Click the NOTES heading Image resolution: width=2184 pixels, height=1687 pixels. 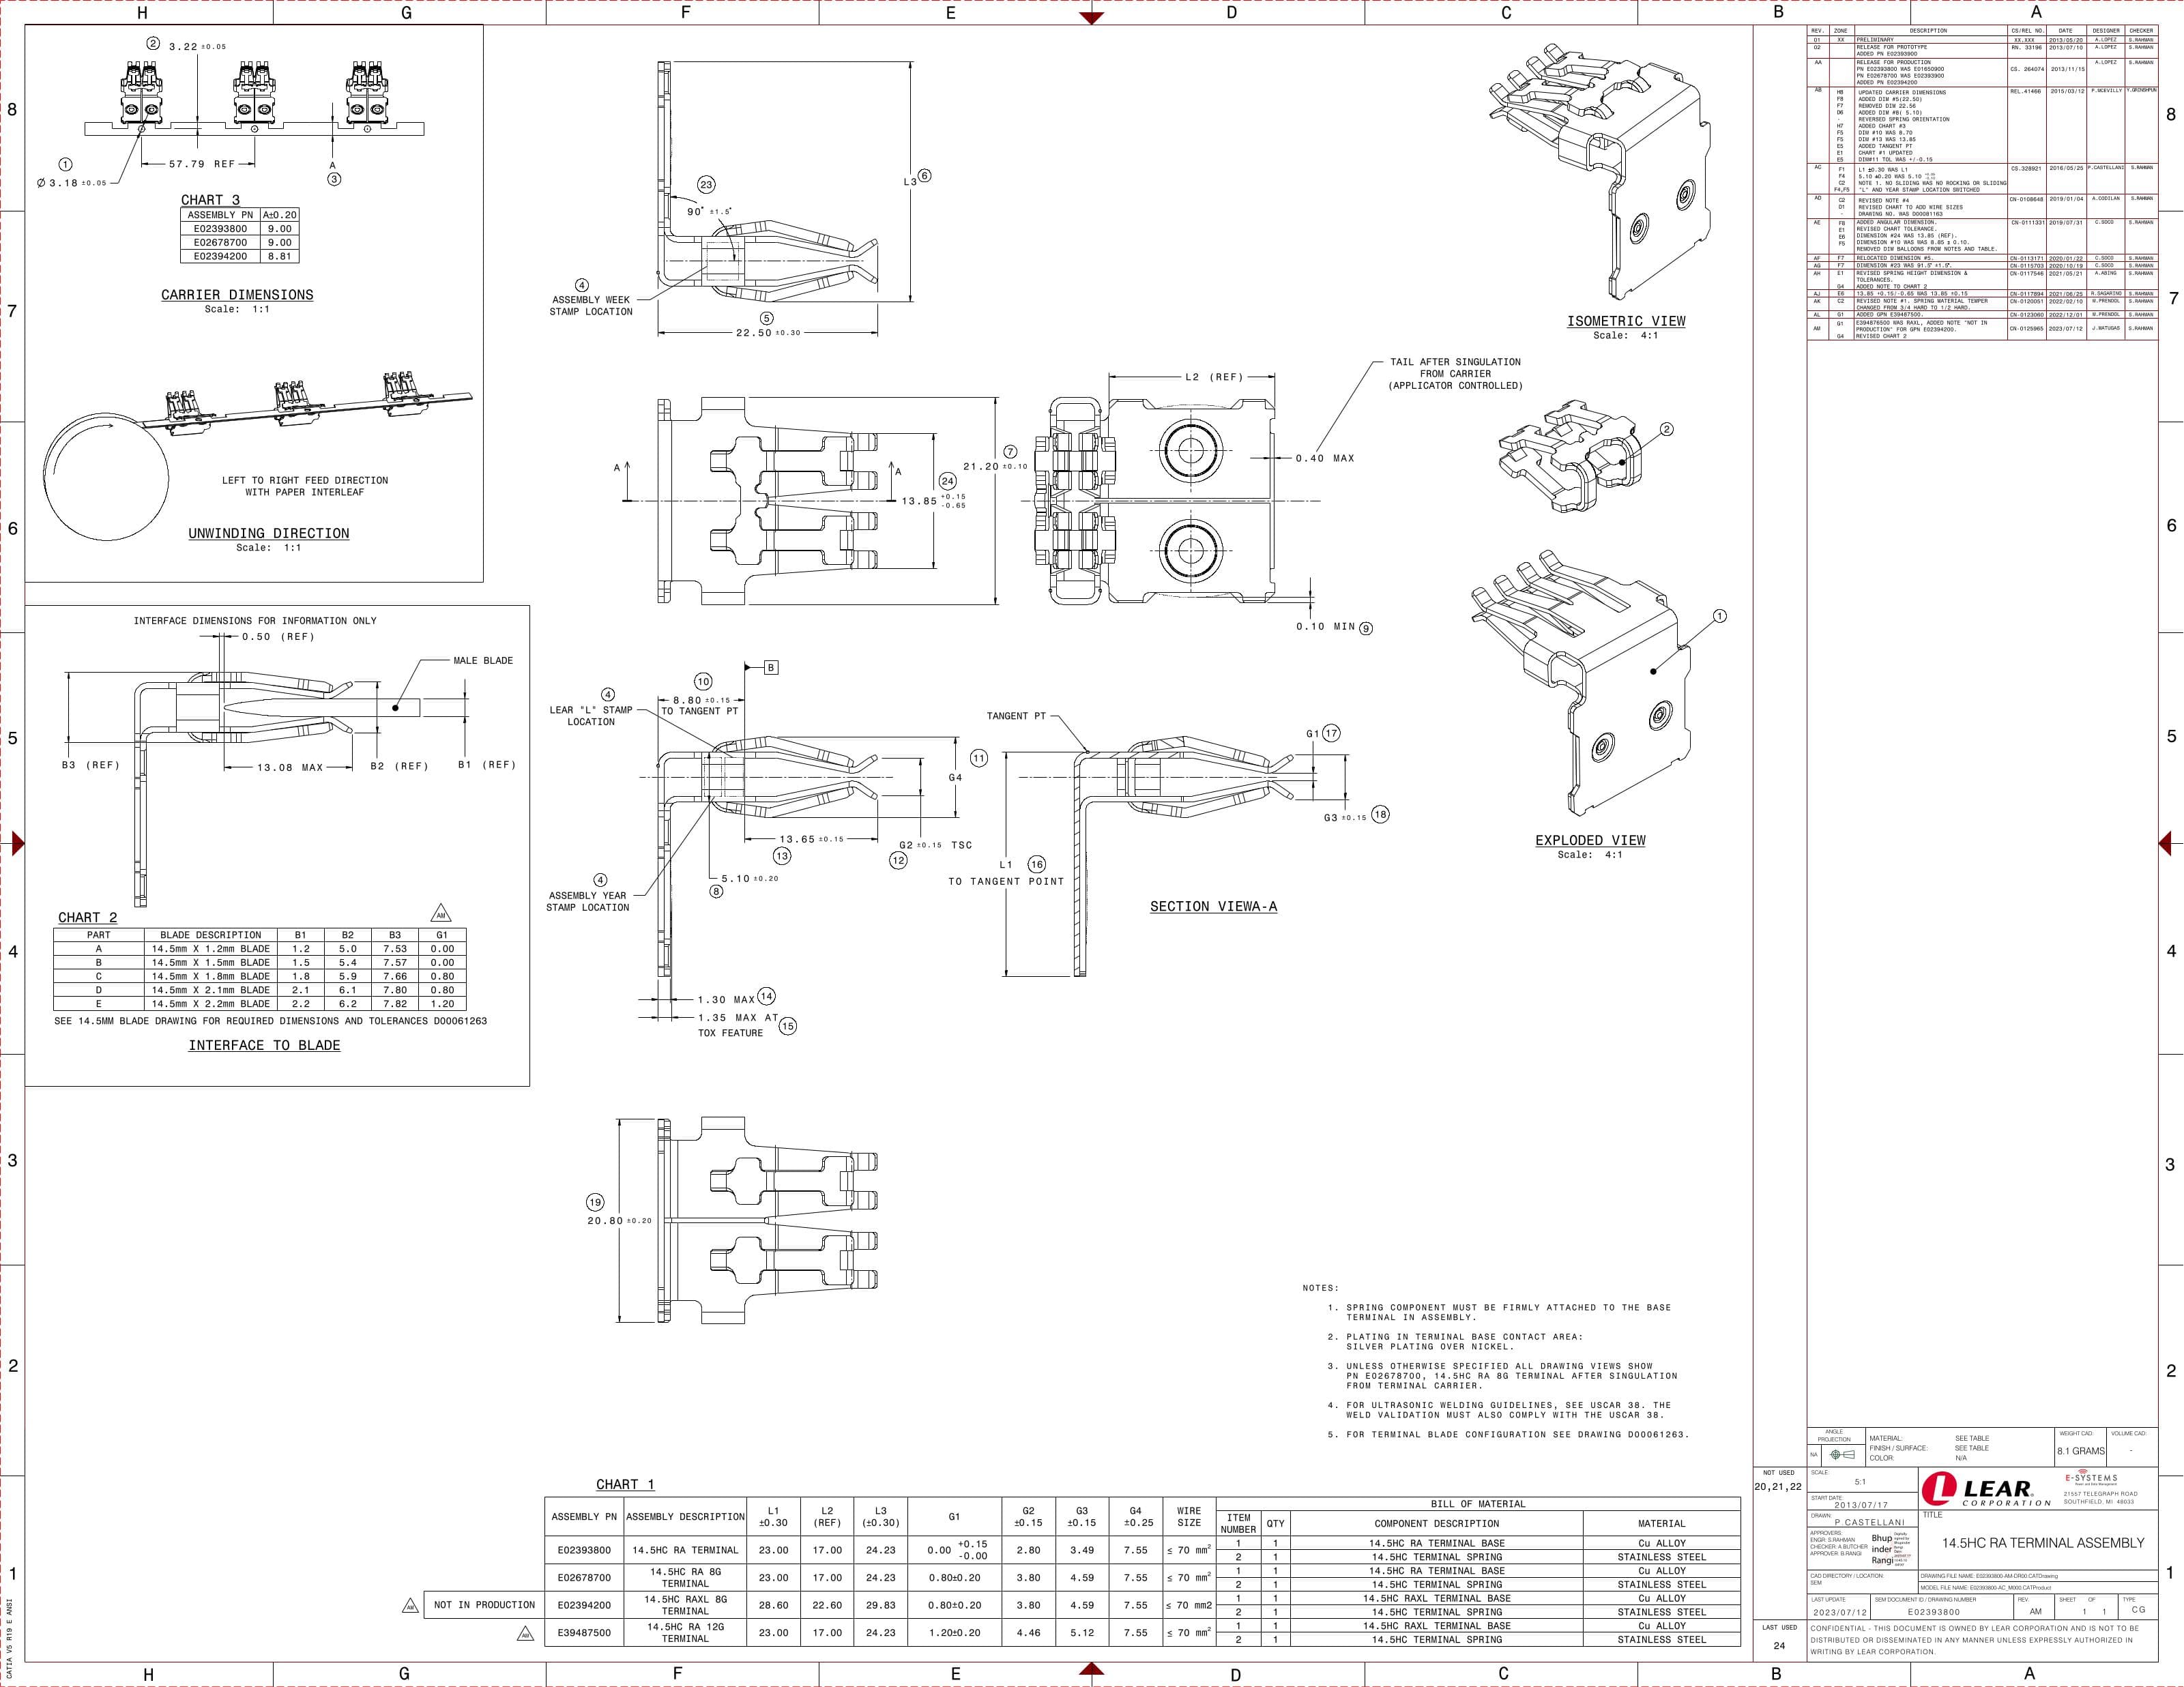point(1320,1288)
